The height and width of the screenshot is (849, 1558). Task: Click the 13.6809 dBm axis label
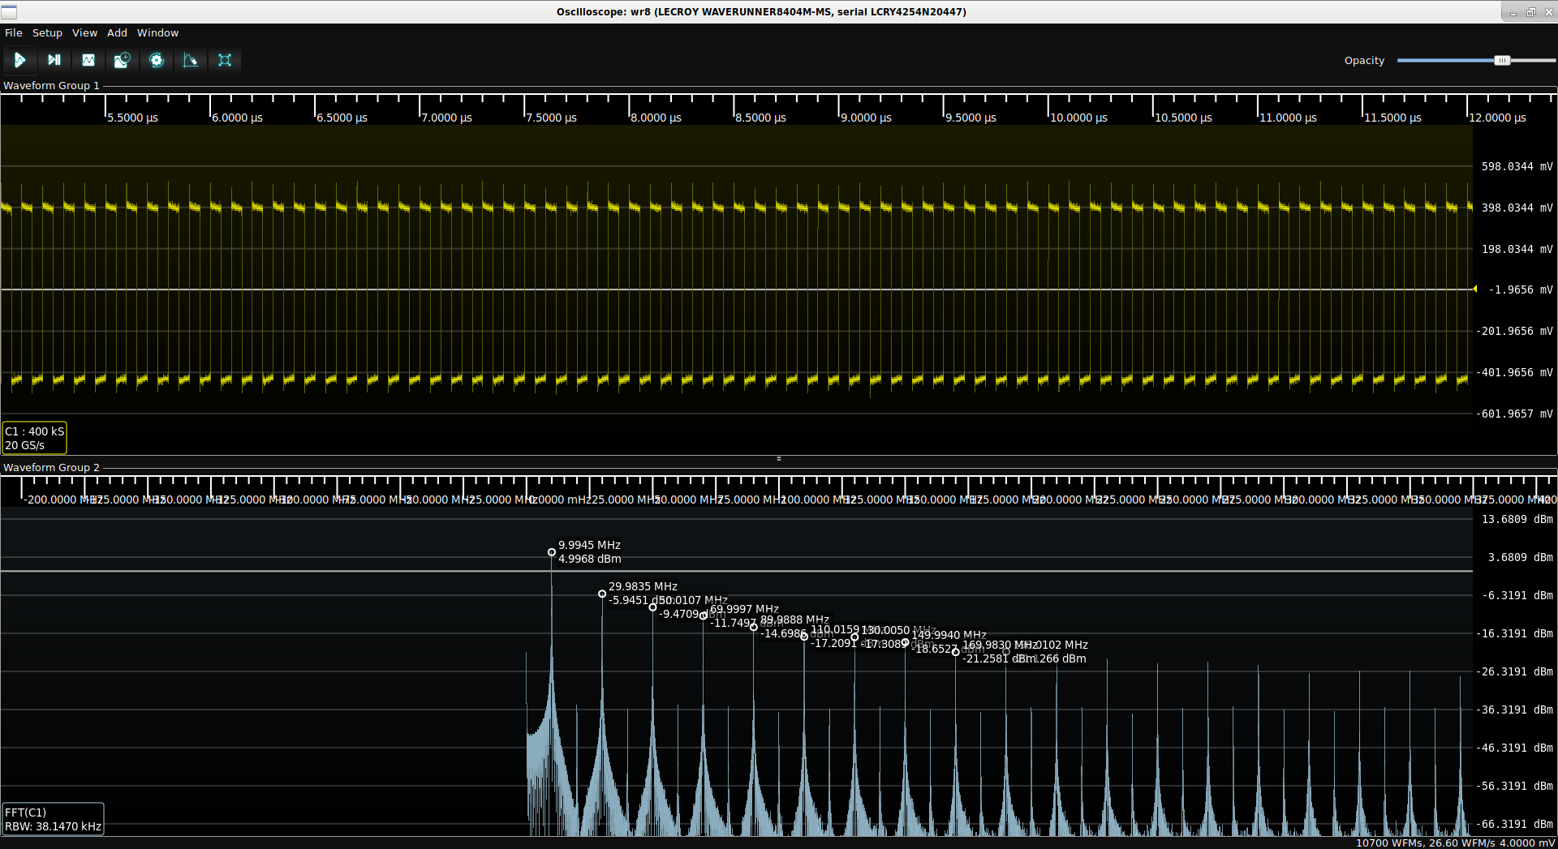click(x=1517, y=520)
